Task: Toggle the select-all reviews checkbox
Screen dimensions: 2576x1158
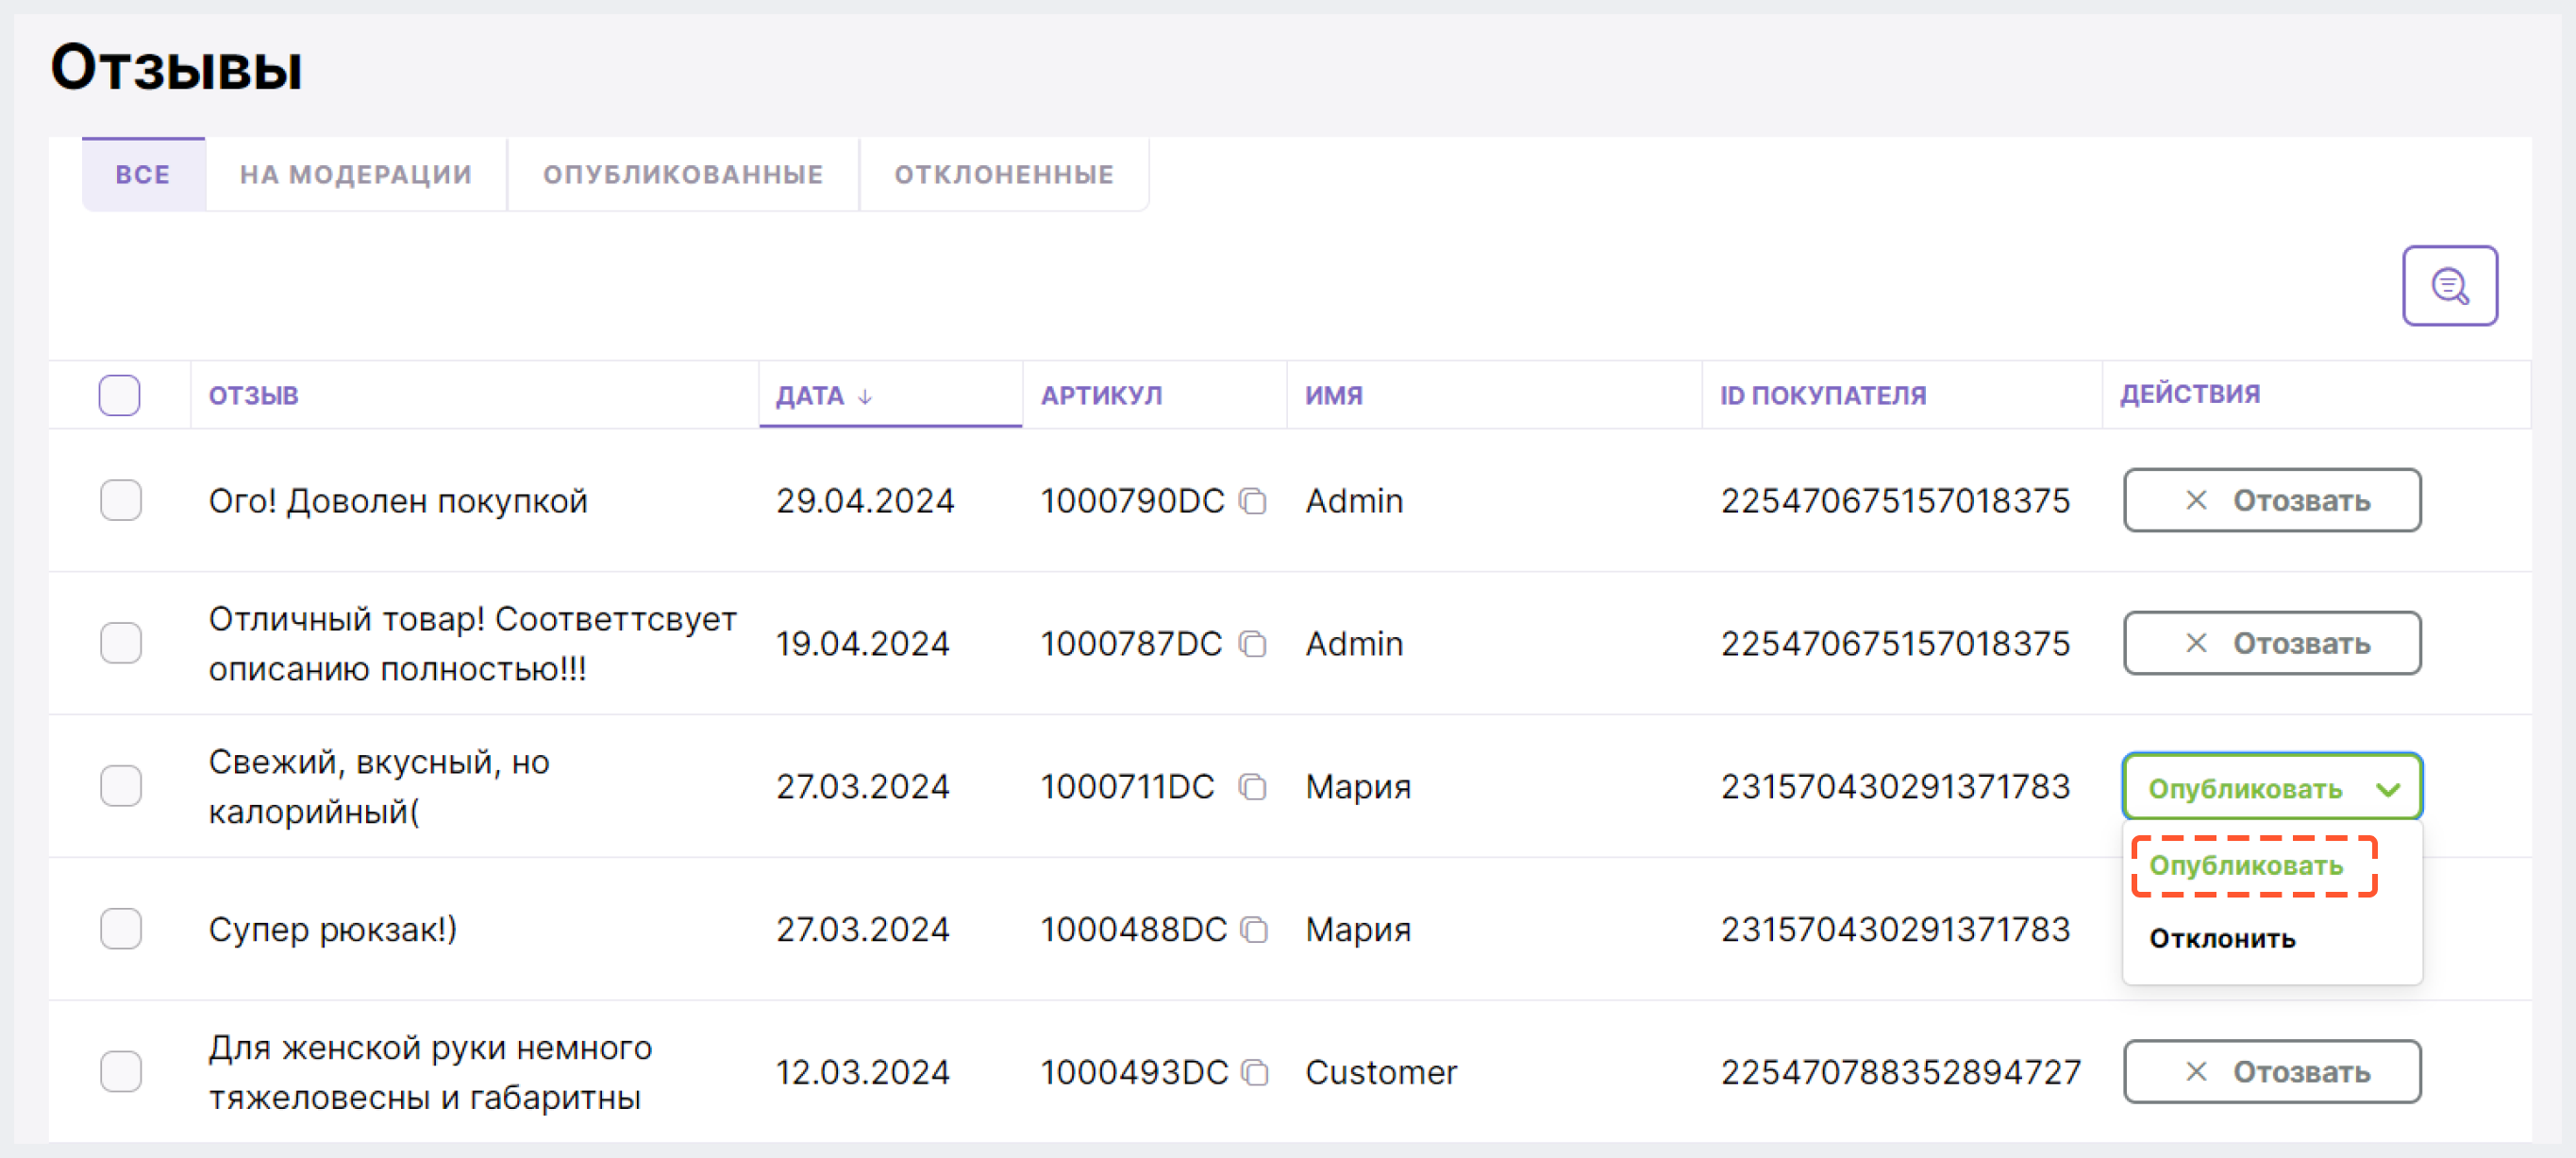Action: pyautogui.click(x=119, y=395)
